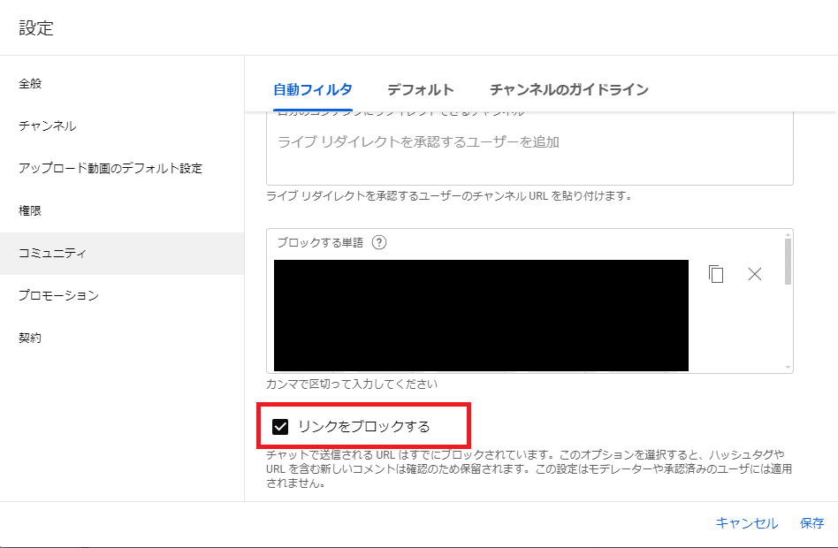Copy the blocked words list

click(716, 274)
